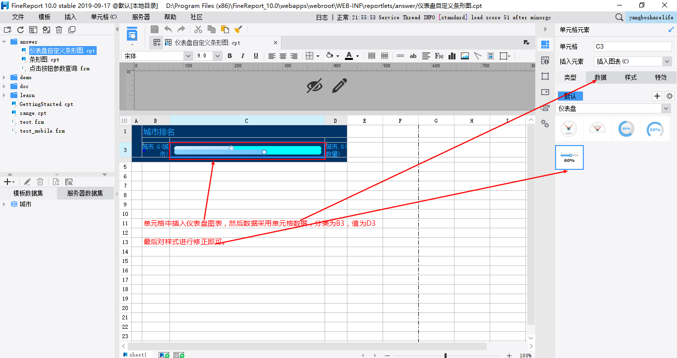Toggle italic formatting
The width and height of the screenshot is (677, 358).
coord(243,56)
